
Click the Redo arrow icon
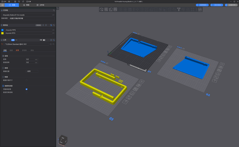(23, 1)
